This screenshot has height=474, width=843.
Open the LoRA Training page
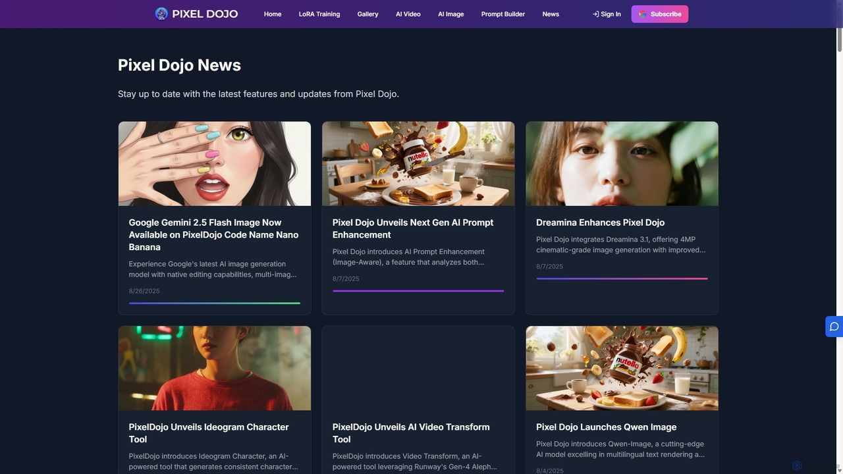click(x=319, y=14)
